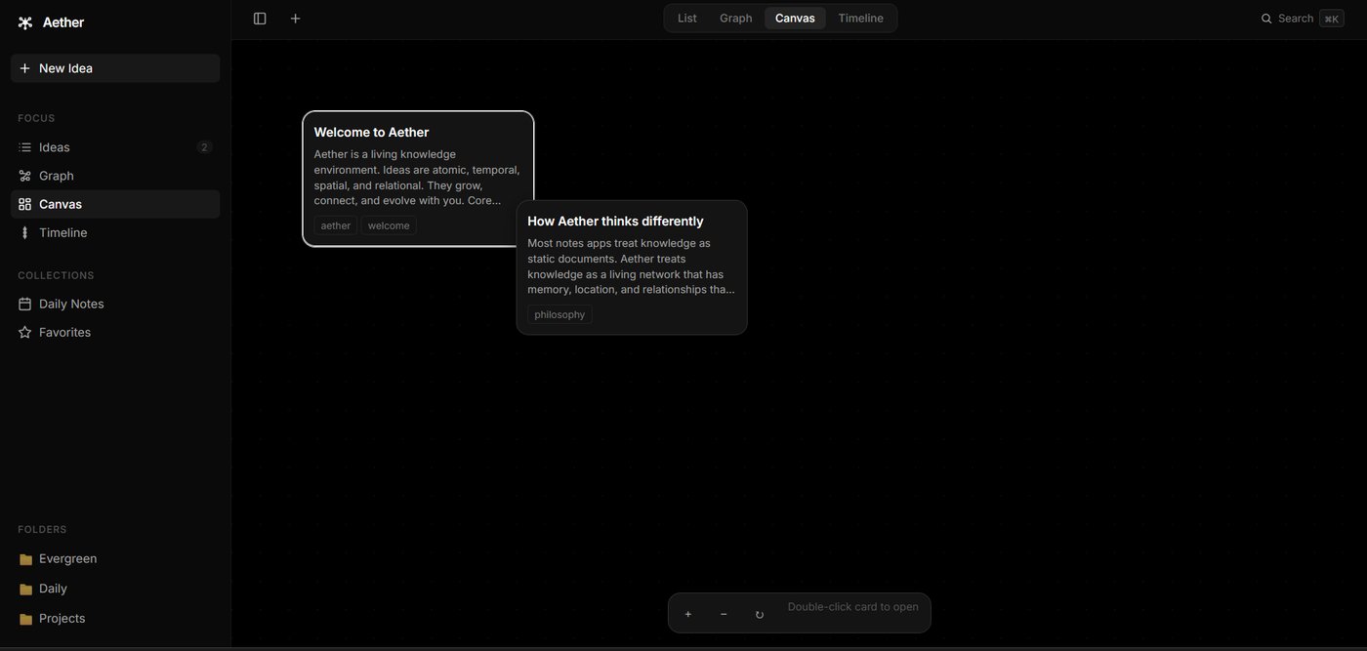The width and height of the screenshot is (1367, 651).
Task: Zoom out with the canvas minus icon
Action: (724, 614)
